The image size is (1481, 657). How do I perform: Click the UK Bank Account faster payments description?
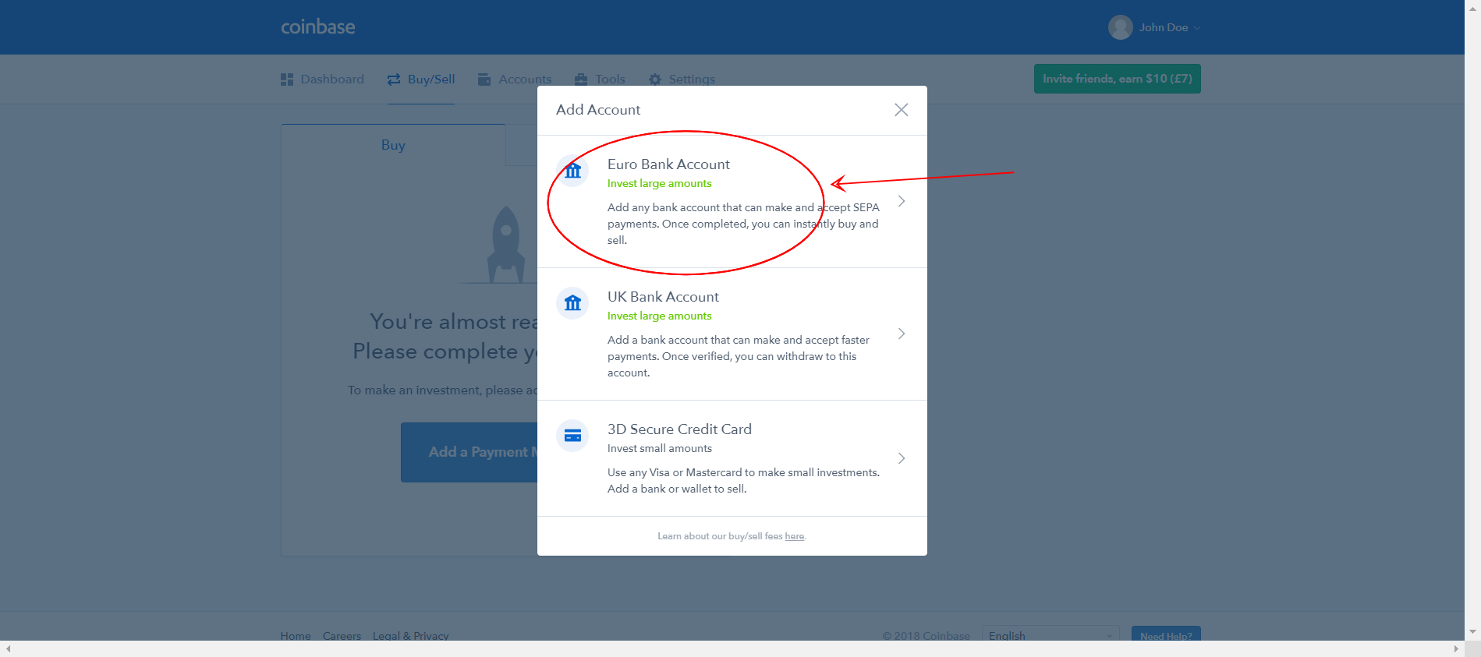739,356
